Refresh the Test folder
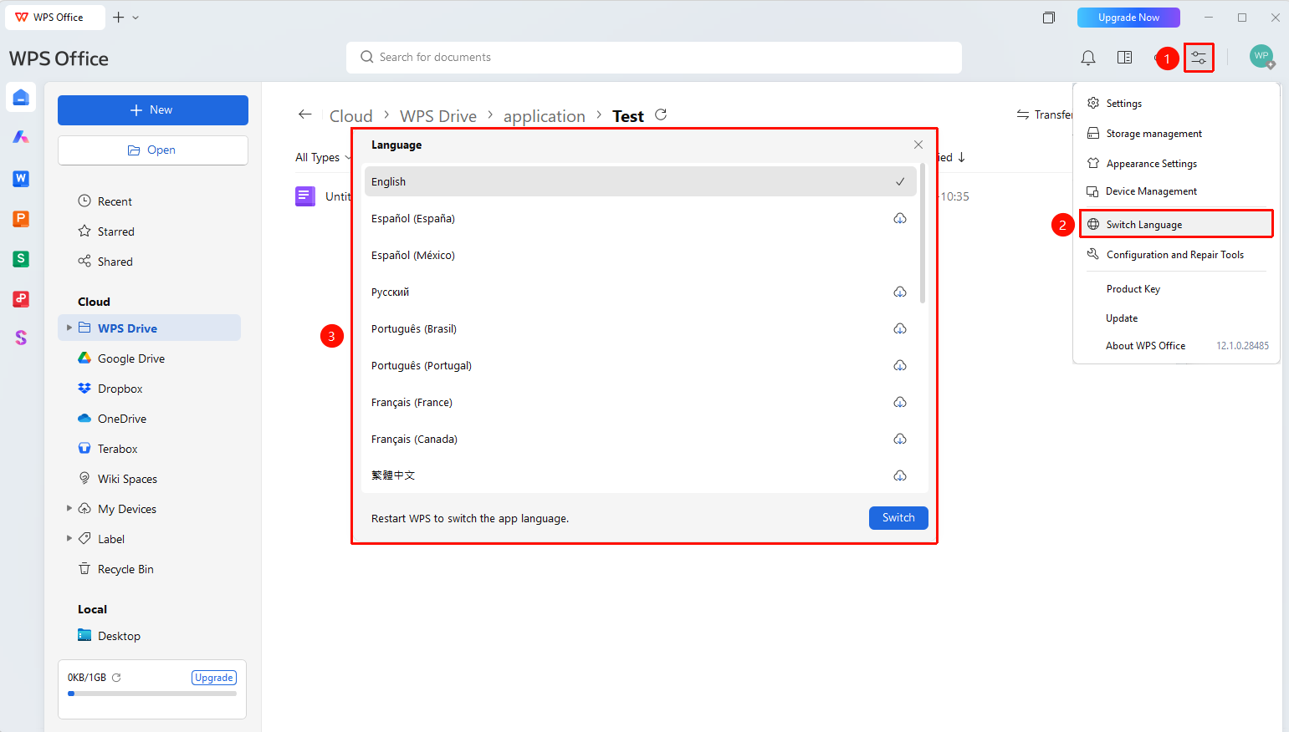 [661, 115]
